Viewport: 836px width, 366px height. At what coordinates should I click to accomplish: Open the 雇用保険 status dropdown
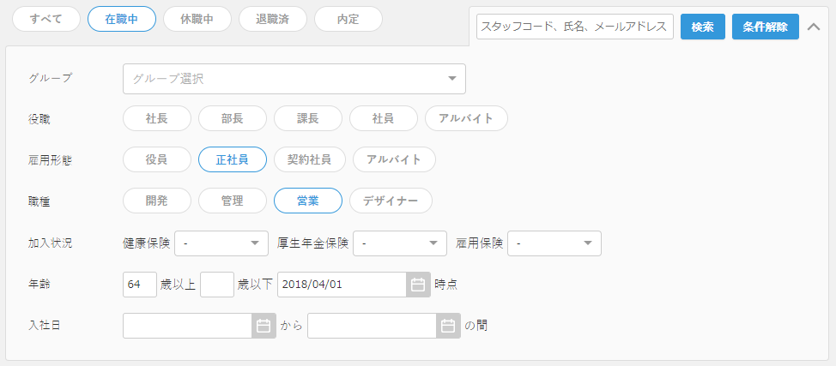click(554, 243)
